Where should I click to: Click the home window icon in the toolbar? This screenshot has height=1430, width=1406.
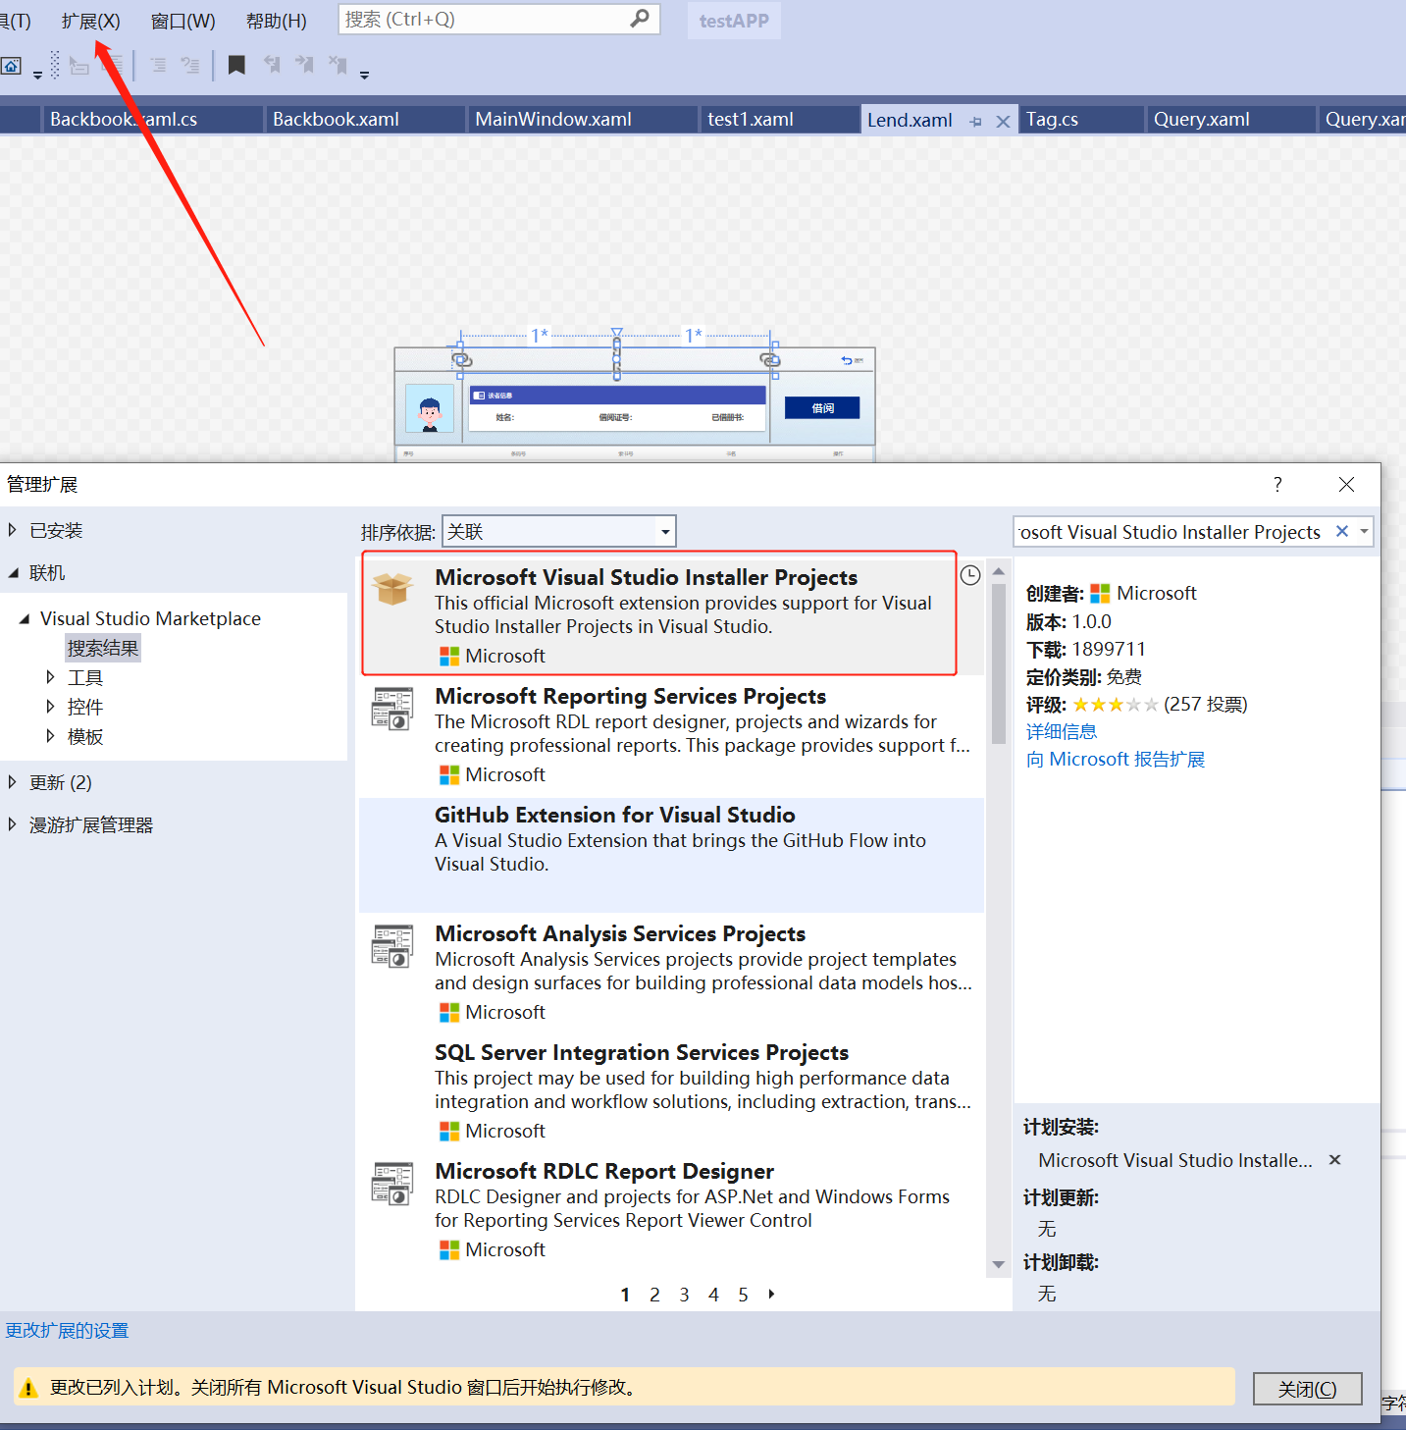(11, 66)
